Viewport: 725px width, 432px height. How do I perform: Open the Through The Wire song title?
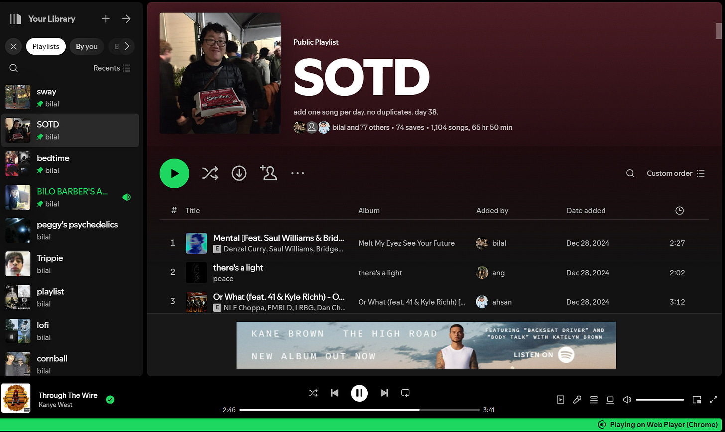(x=68, y=395)
